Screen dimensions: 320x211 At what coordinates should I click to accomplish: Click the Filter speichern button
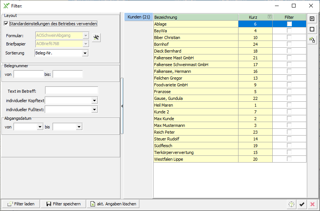click(x=63, y=204)
